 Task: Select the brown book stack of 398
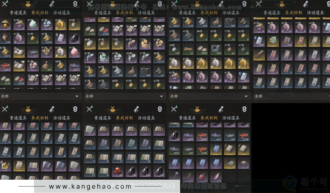287,41
